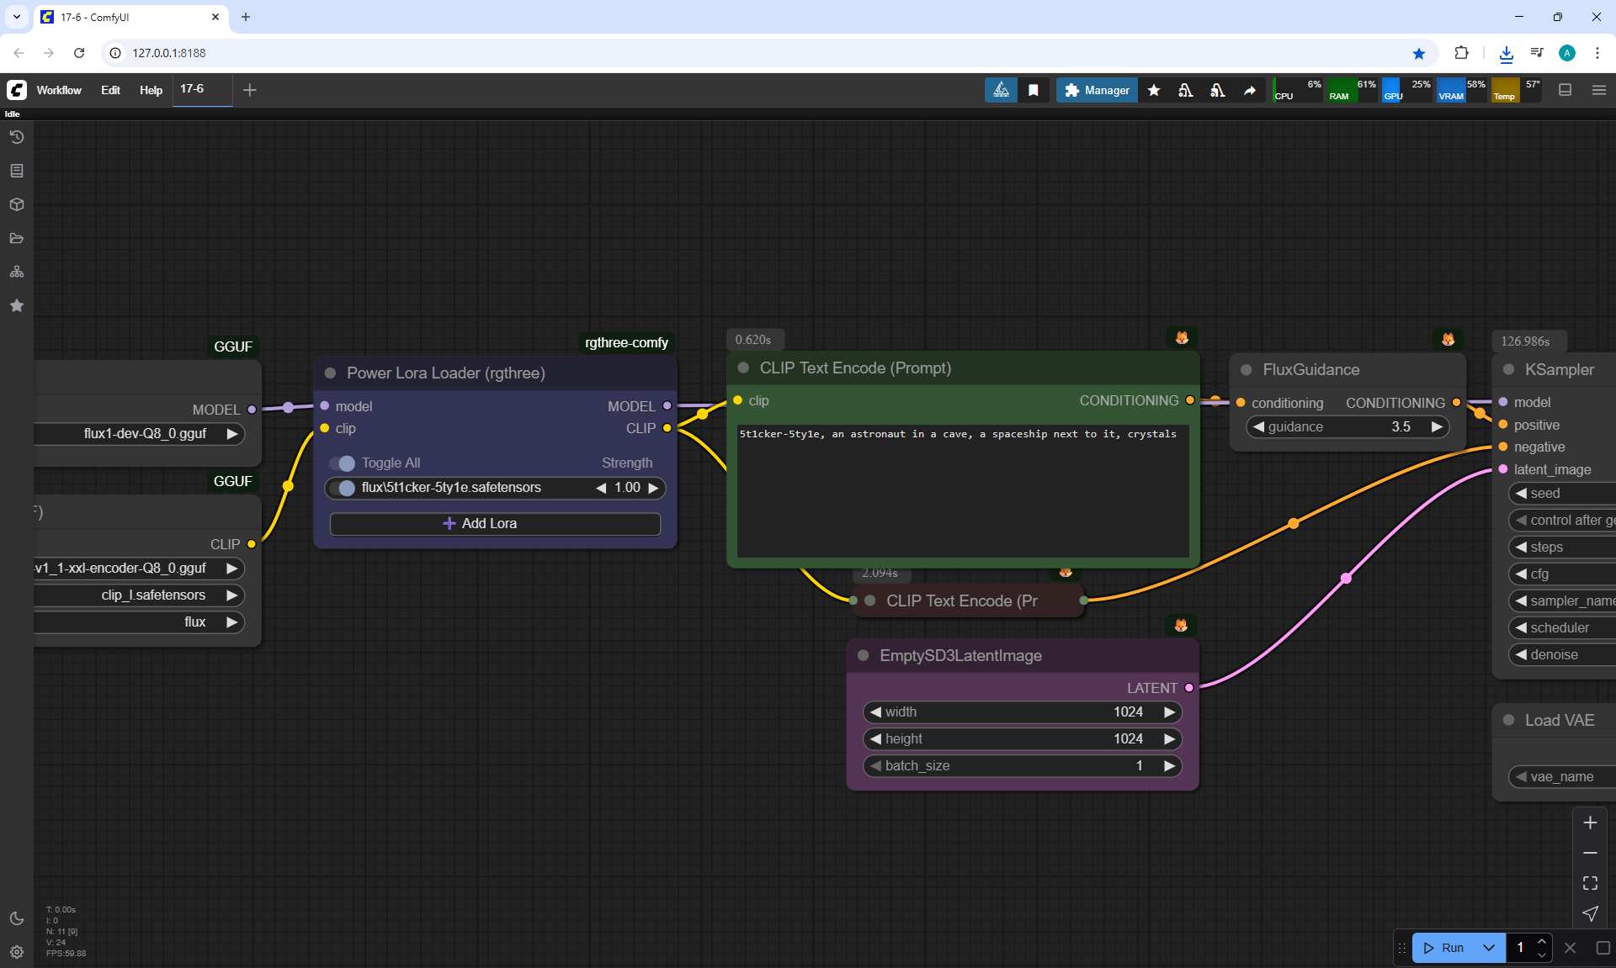1616x968 pixels.
Task: Open the Manager button
Action: point(1097,90)
